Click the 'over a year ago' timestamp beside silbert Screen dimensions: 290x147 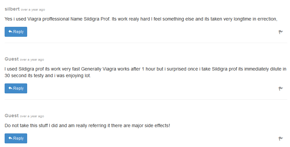click(33, 10)
